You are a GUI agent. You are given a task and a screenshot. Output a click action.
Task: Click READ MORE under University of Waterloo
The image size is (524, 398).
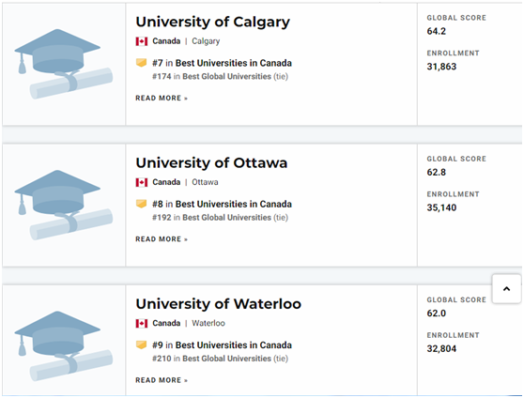click(x=162, y=380)
